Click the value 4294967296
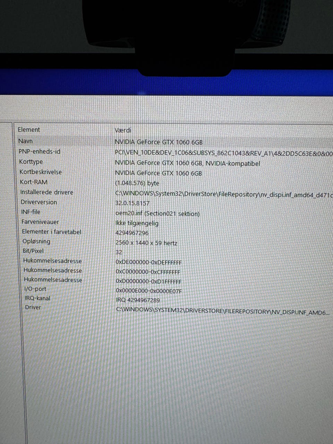333x444 pixels. coord(132,233)
